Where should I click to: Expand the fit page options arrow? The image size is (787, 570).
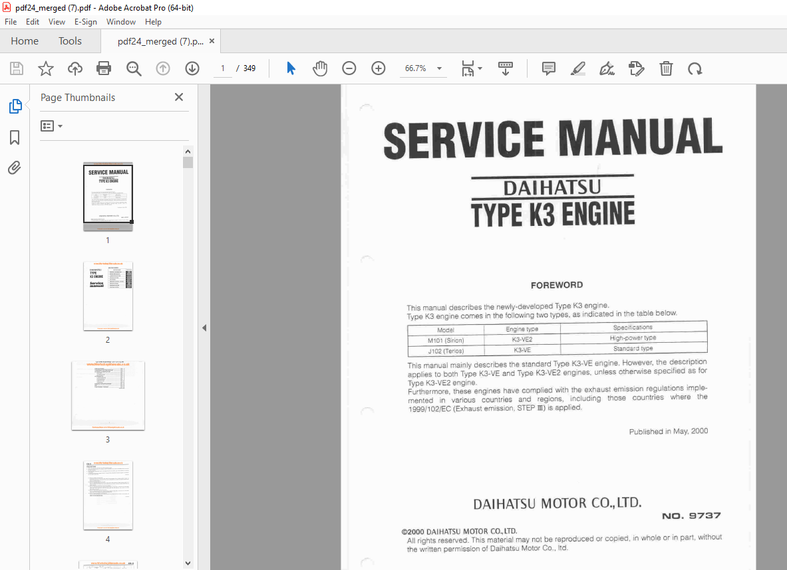point(480,68)
